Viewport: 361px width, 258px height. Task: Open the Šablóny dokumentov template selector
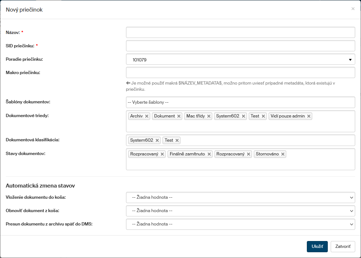[240, 102]
